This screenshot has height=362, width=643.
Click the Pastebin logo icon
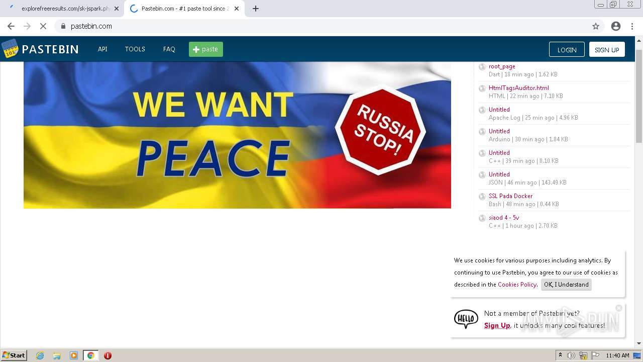click(x=10, y=49)
